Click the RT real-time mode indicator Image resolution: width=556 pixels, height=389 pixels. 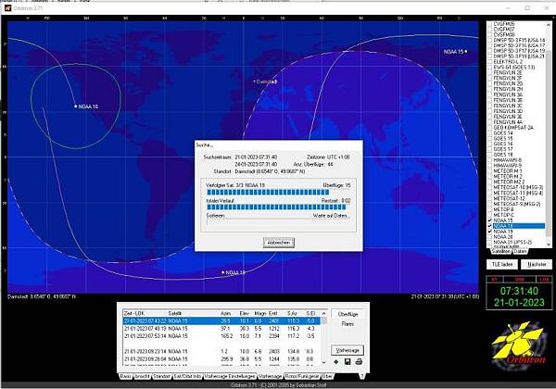494,280
